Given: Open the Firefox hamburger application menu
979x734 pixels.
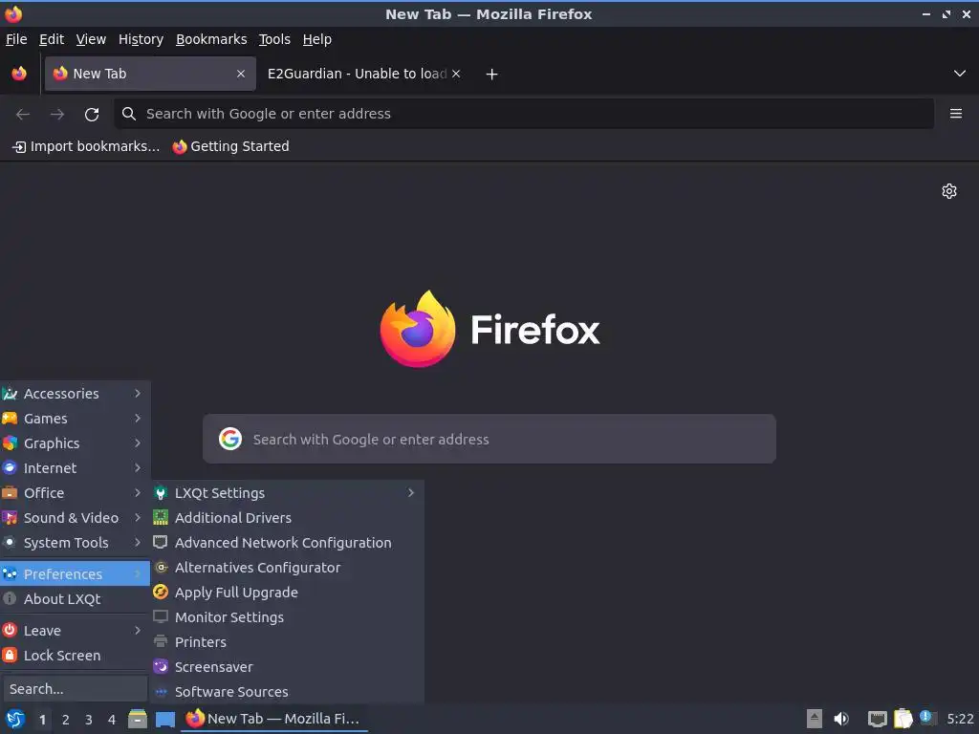Looking at the screenshot, I should pyautogui.click(x=955, y=114).
